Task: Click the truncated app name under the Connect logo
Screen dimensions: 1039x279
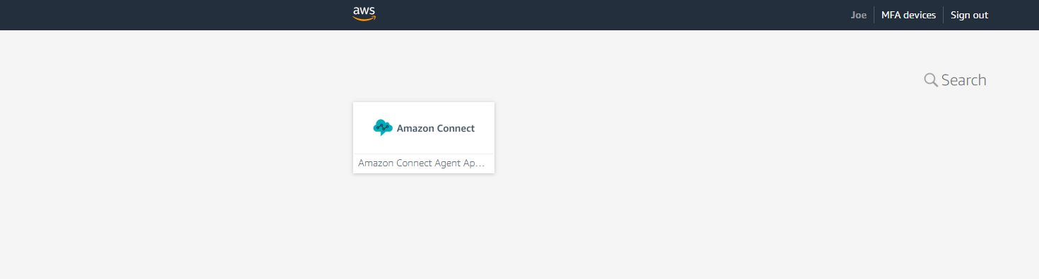Action: pos(422,163)
